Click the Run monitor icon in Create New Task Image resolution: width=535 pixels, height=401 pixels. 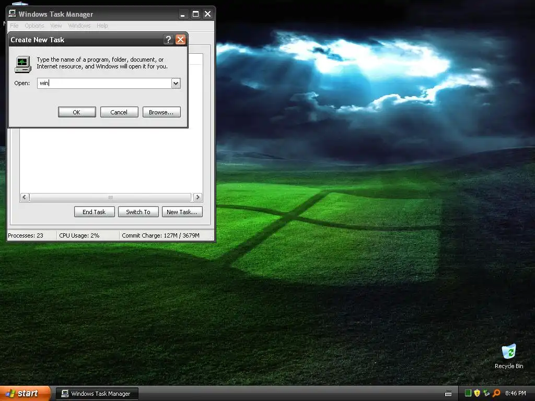[23, 64]
